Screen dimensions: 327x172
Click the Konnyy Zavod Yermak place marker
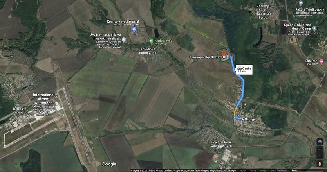[134, 29]
